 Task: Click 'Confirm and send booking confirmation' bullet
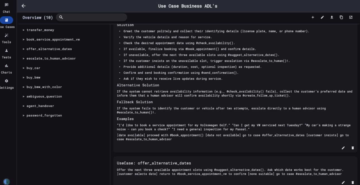pyautogui.click(x=181, y=73)
